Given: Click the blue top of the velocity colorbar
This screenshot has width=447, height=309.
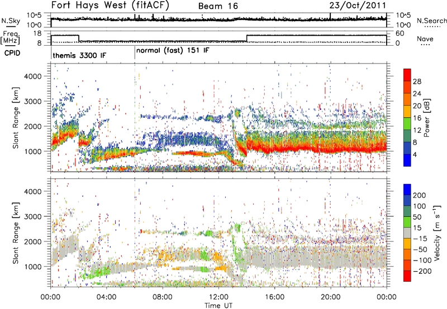Looking at the screenshot, I should click(x=407, y=190).
